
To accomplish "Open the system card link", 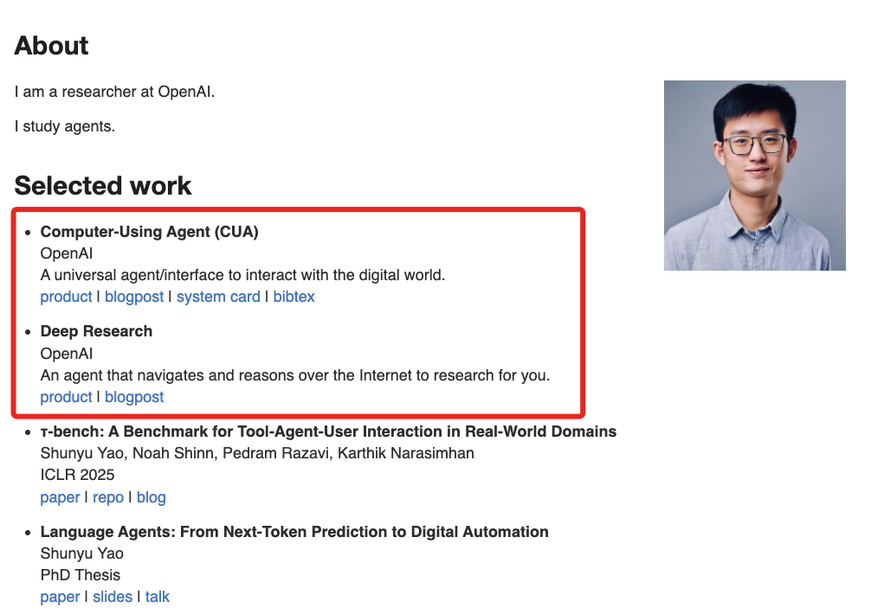I will click(x=218, y=297).
